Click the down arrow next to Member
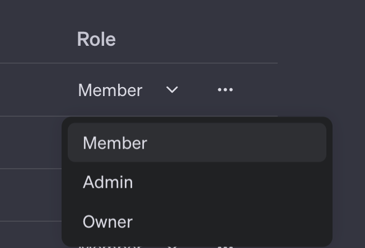Screen dimensions: 365x248 (172, 89)
